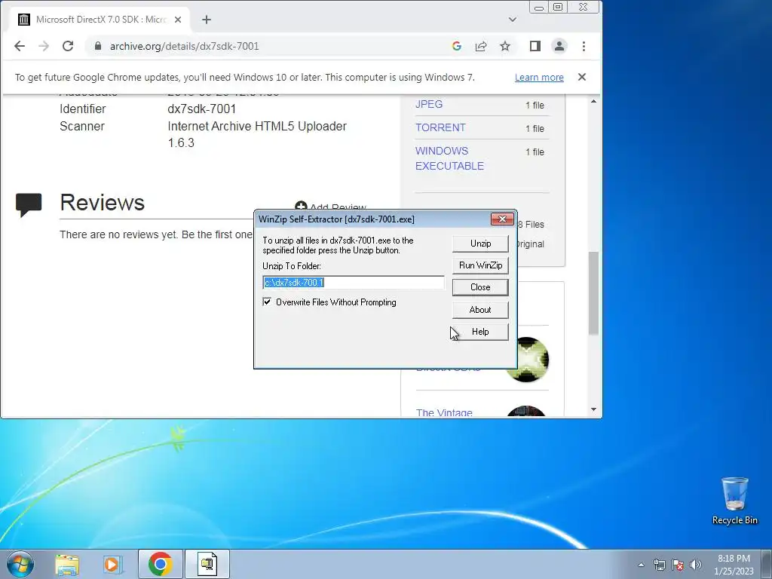Click the DirectX collection thumbnail
Screen dimensions: 772x579
click(x=526, y=360)
